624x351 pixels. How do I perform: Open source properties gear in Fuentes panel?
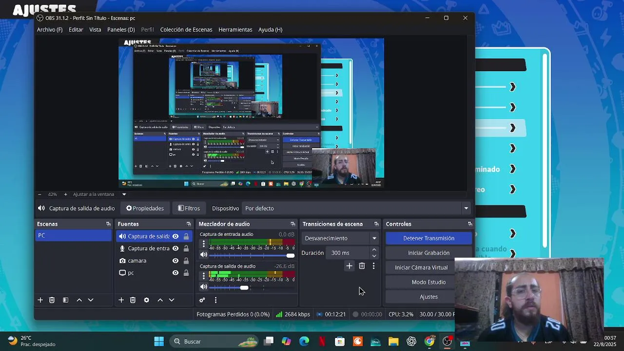146,300
